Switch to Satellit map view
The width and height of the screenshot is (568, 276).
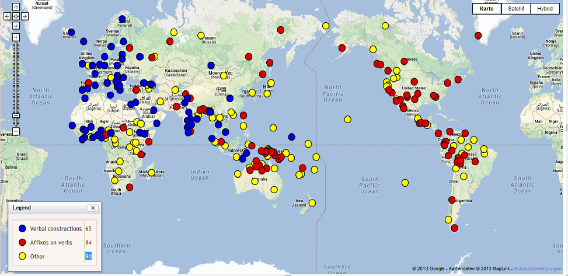coord(516,8)
